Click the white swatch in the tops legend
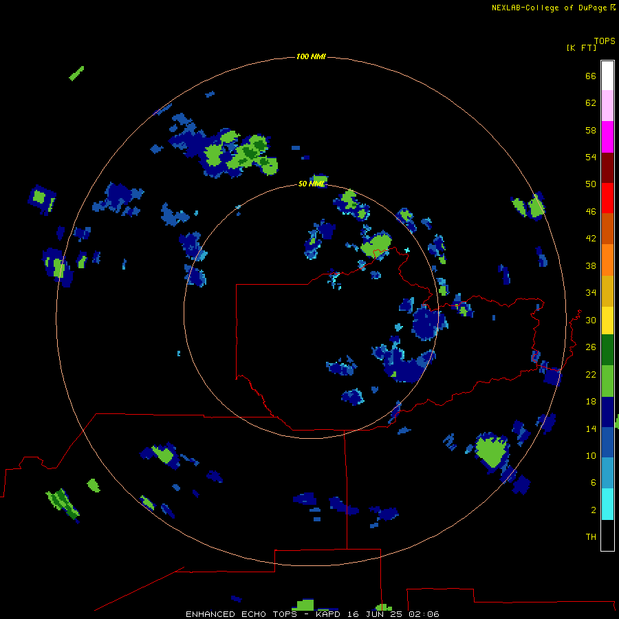The image size is (619, 619). pyautogui.click(x=607, y=76)
